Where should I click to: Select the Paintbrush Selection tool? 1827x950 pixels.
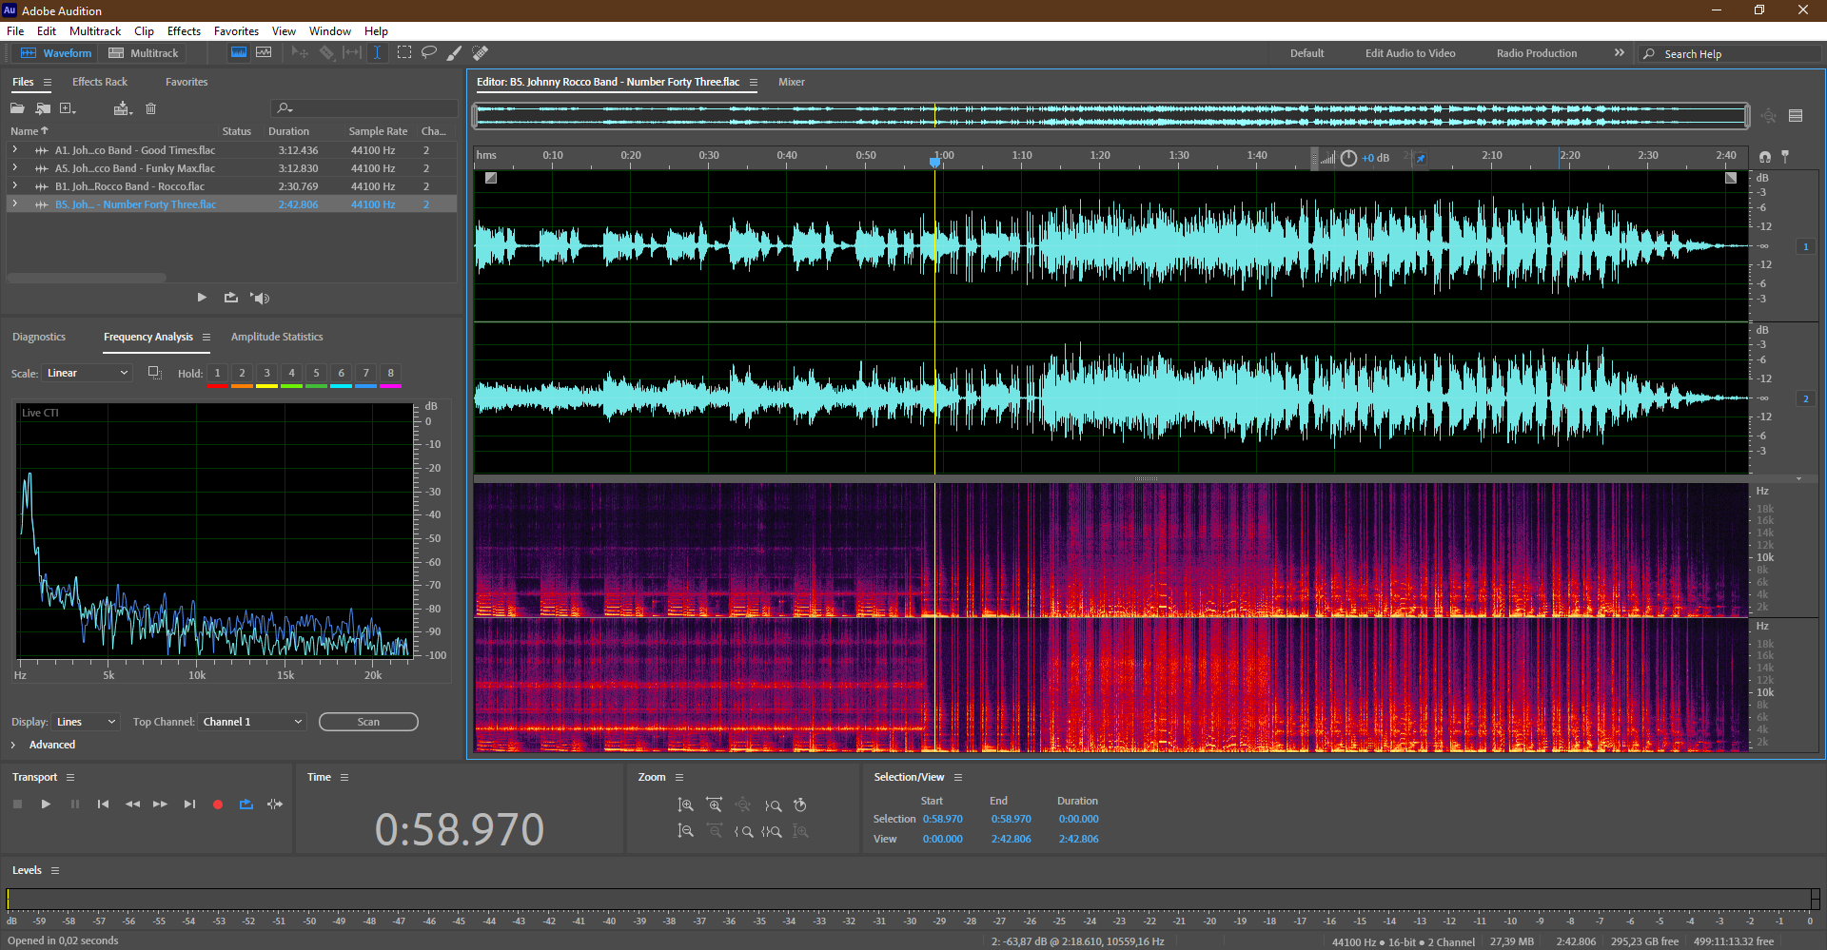[x=455, y=53]
